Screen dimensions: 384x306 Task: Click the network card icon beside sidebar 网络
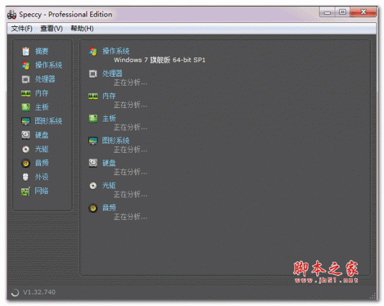click(x=26, y=191)
